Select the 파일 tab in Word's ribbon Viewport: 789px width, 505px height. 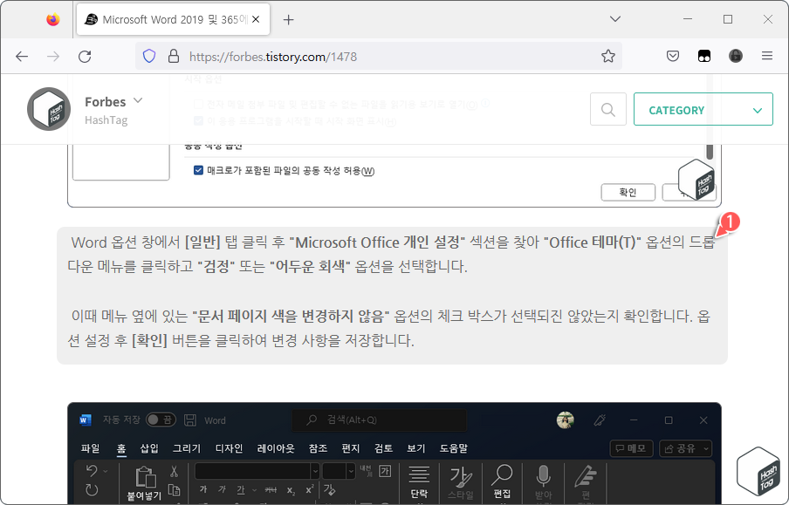90,448
